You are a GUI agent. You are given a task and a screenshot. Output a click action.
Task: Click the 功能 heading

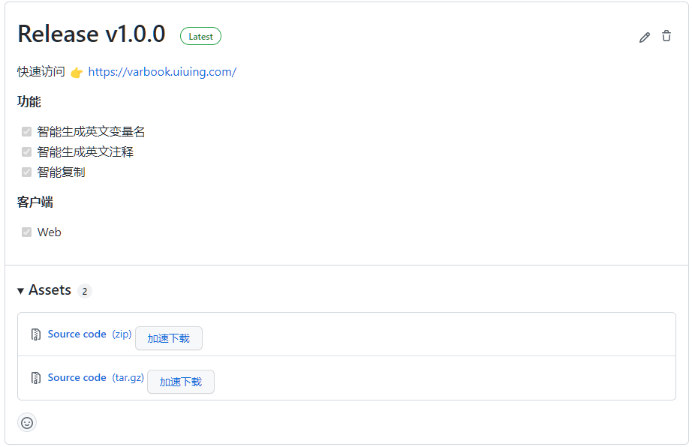pyautogui.click(x=29, y=101)
